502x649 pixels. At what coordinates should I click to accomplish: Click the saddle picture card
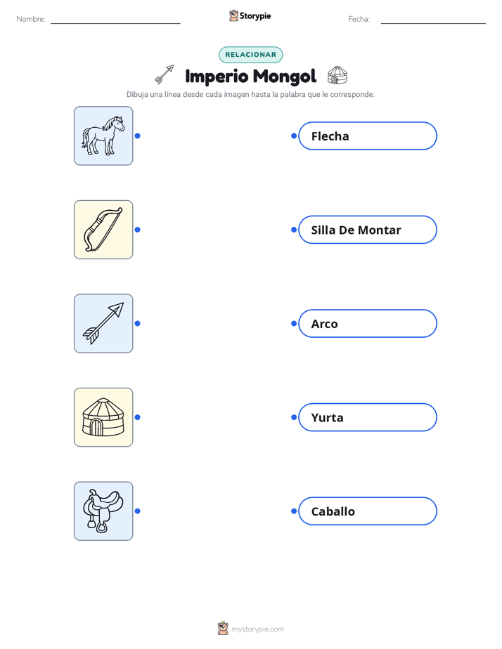[103, 511]
